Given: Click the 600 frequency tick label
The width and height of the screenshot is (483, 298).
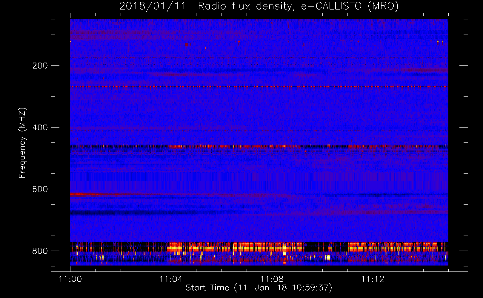Looking at the screenshot, I should (40, 190).
